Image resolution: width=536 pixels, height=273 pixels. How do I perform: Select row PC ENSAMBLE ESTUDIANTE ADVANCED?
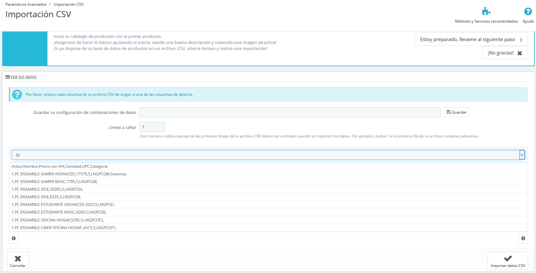pos(268,205)
